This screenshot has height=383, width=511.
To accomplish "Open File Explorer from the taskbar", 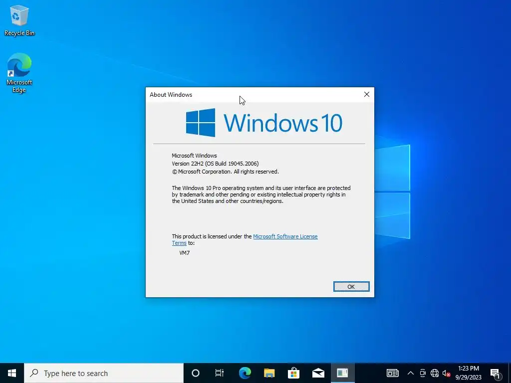I will pos(269,373).
